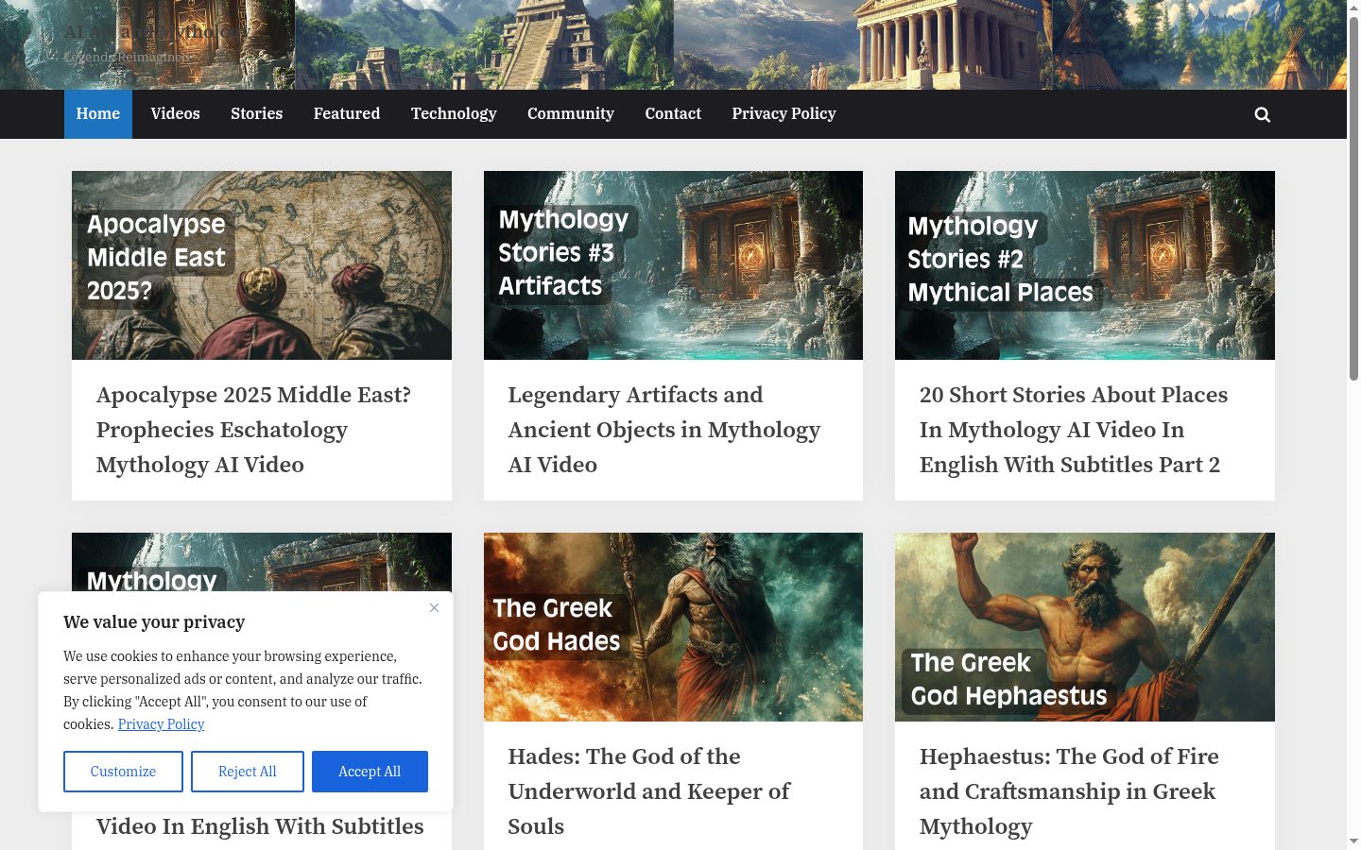Image resolution: width=1361 pixels, height=850 pixels.
Task: Click Privacy Policy in the navigation bar
Action: coord(784,114)
